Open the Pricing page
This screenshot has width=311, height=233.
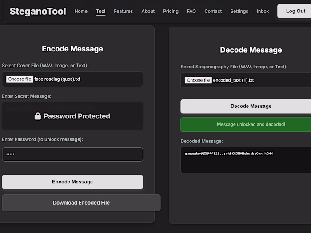(x=171, y=11)
